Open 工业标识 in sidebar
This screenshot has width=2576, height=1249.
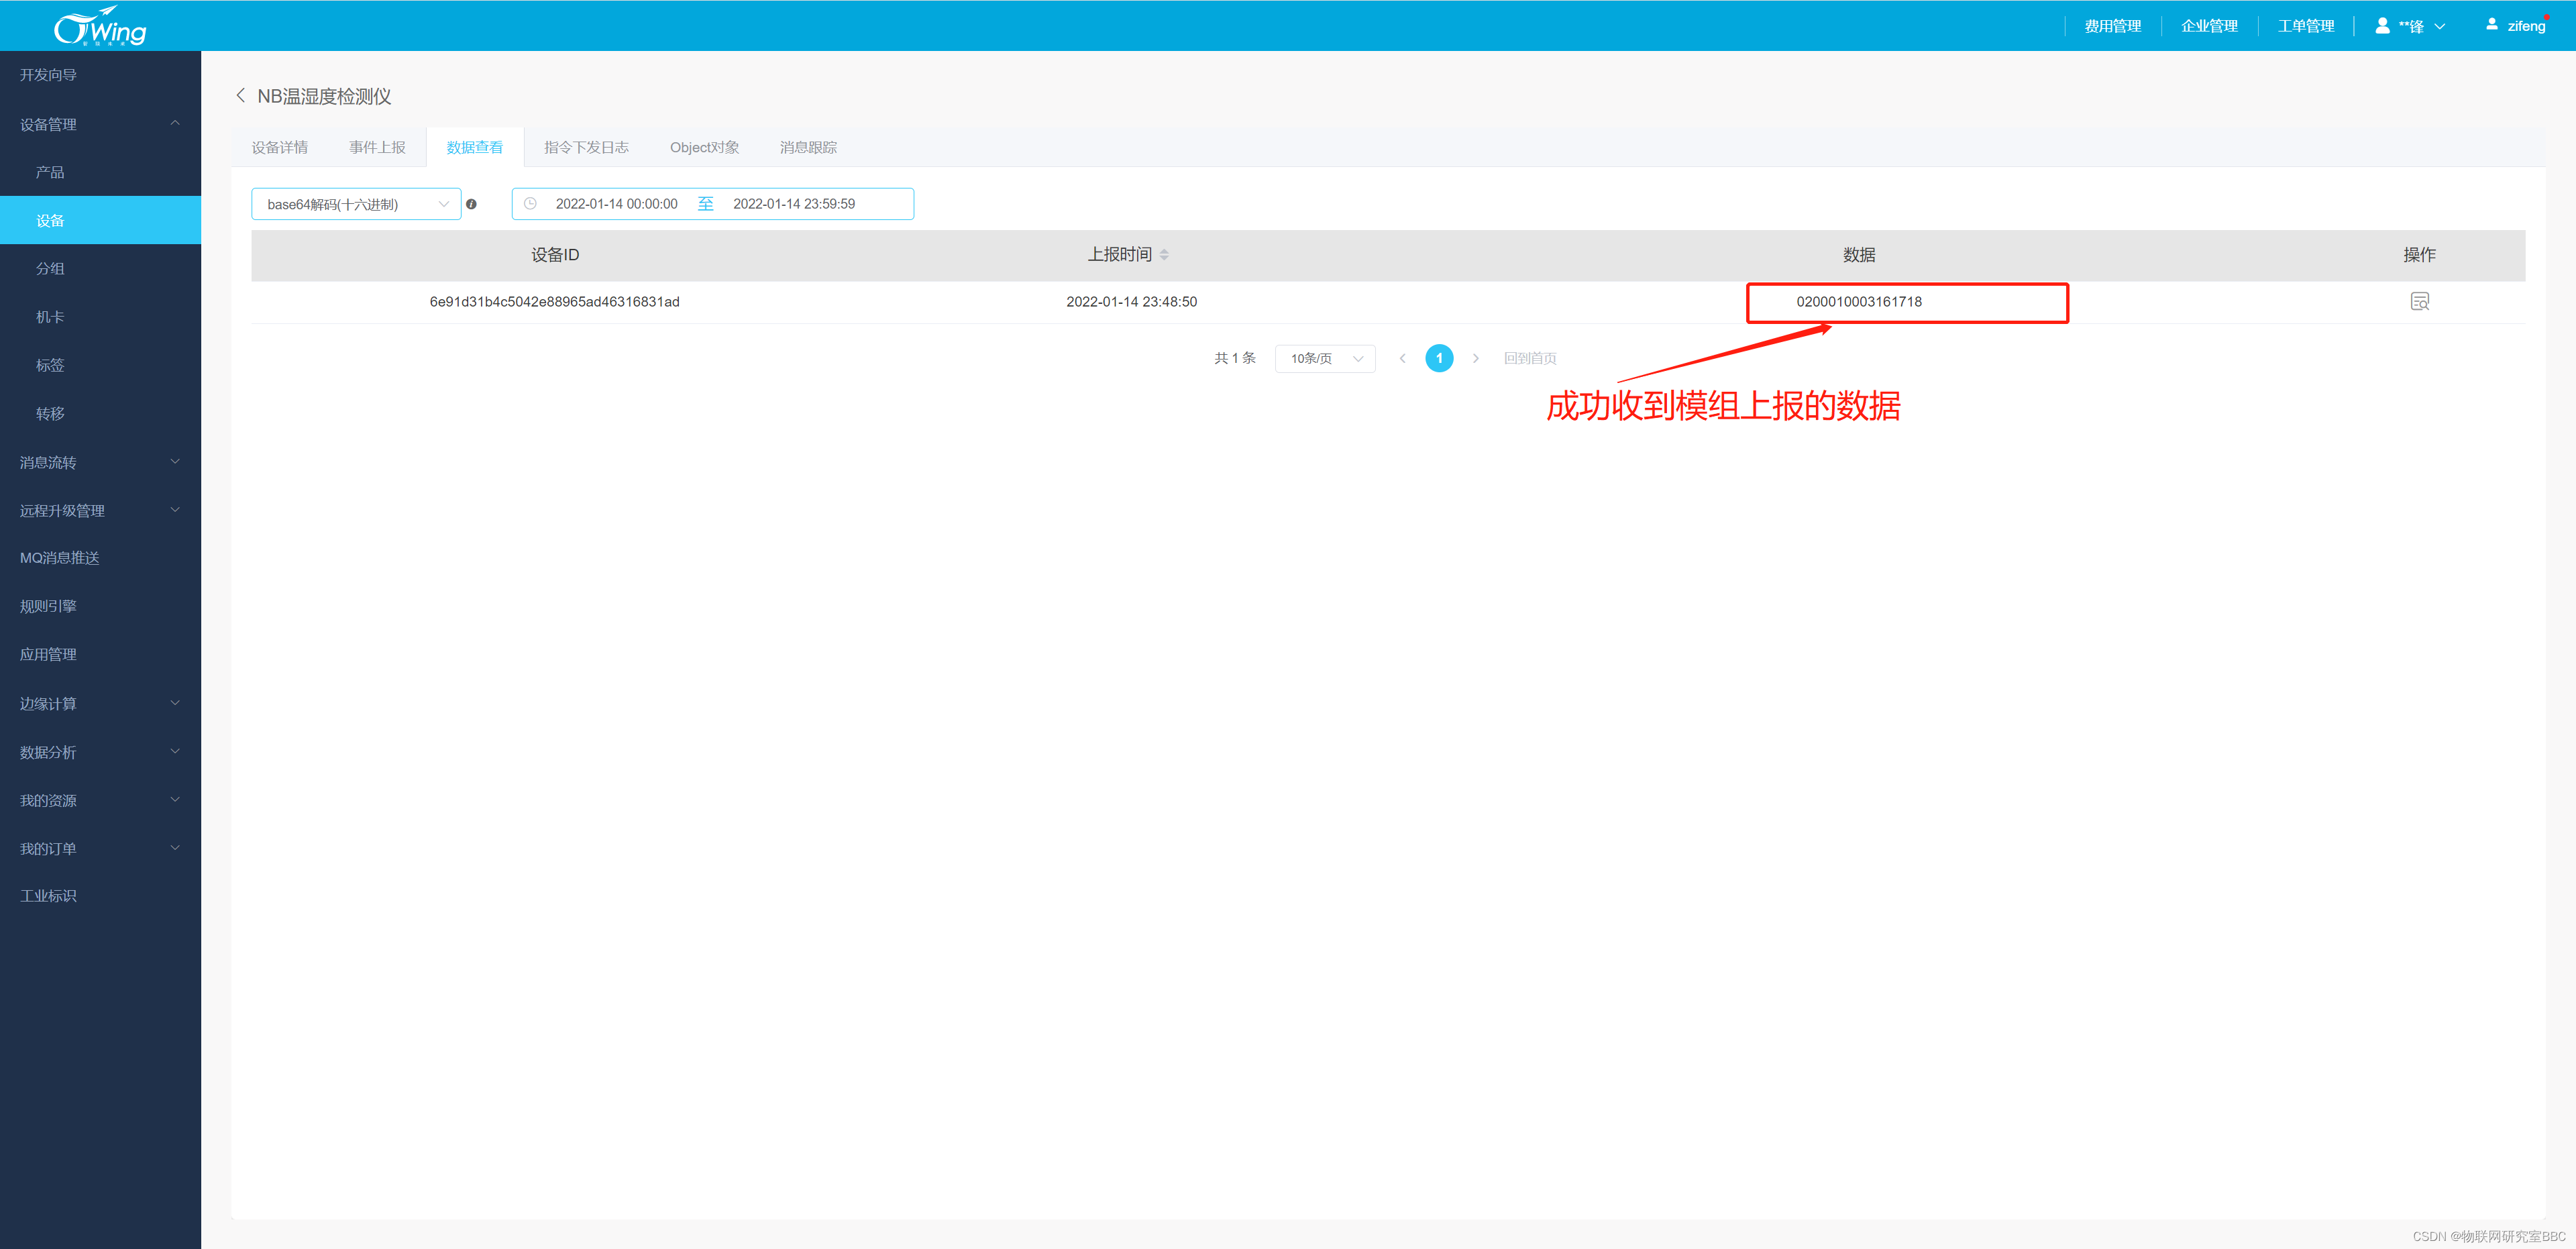pos(100,896)
